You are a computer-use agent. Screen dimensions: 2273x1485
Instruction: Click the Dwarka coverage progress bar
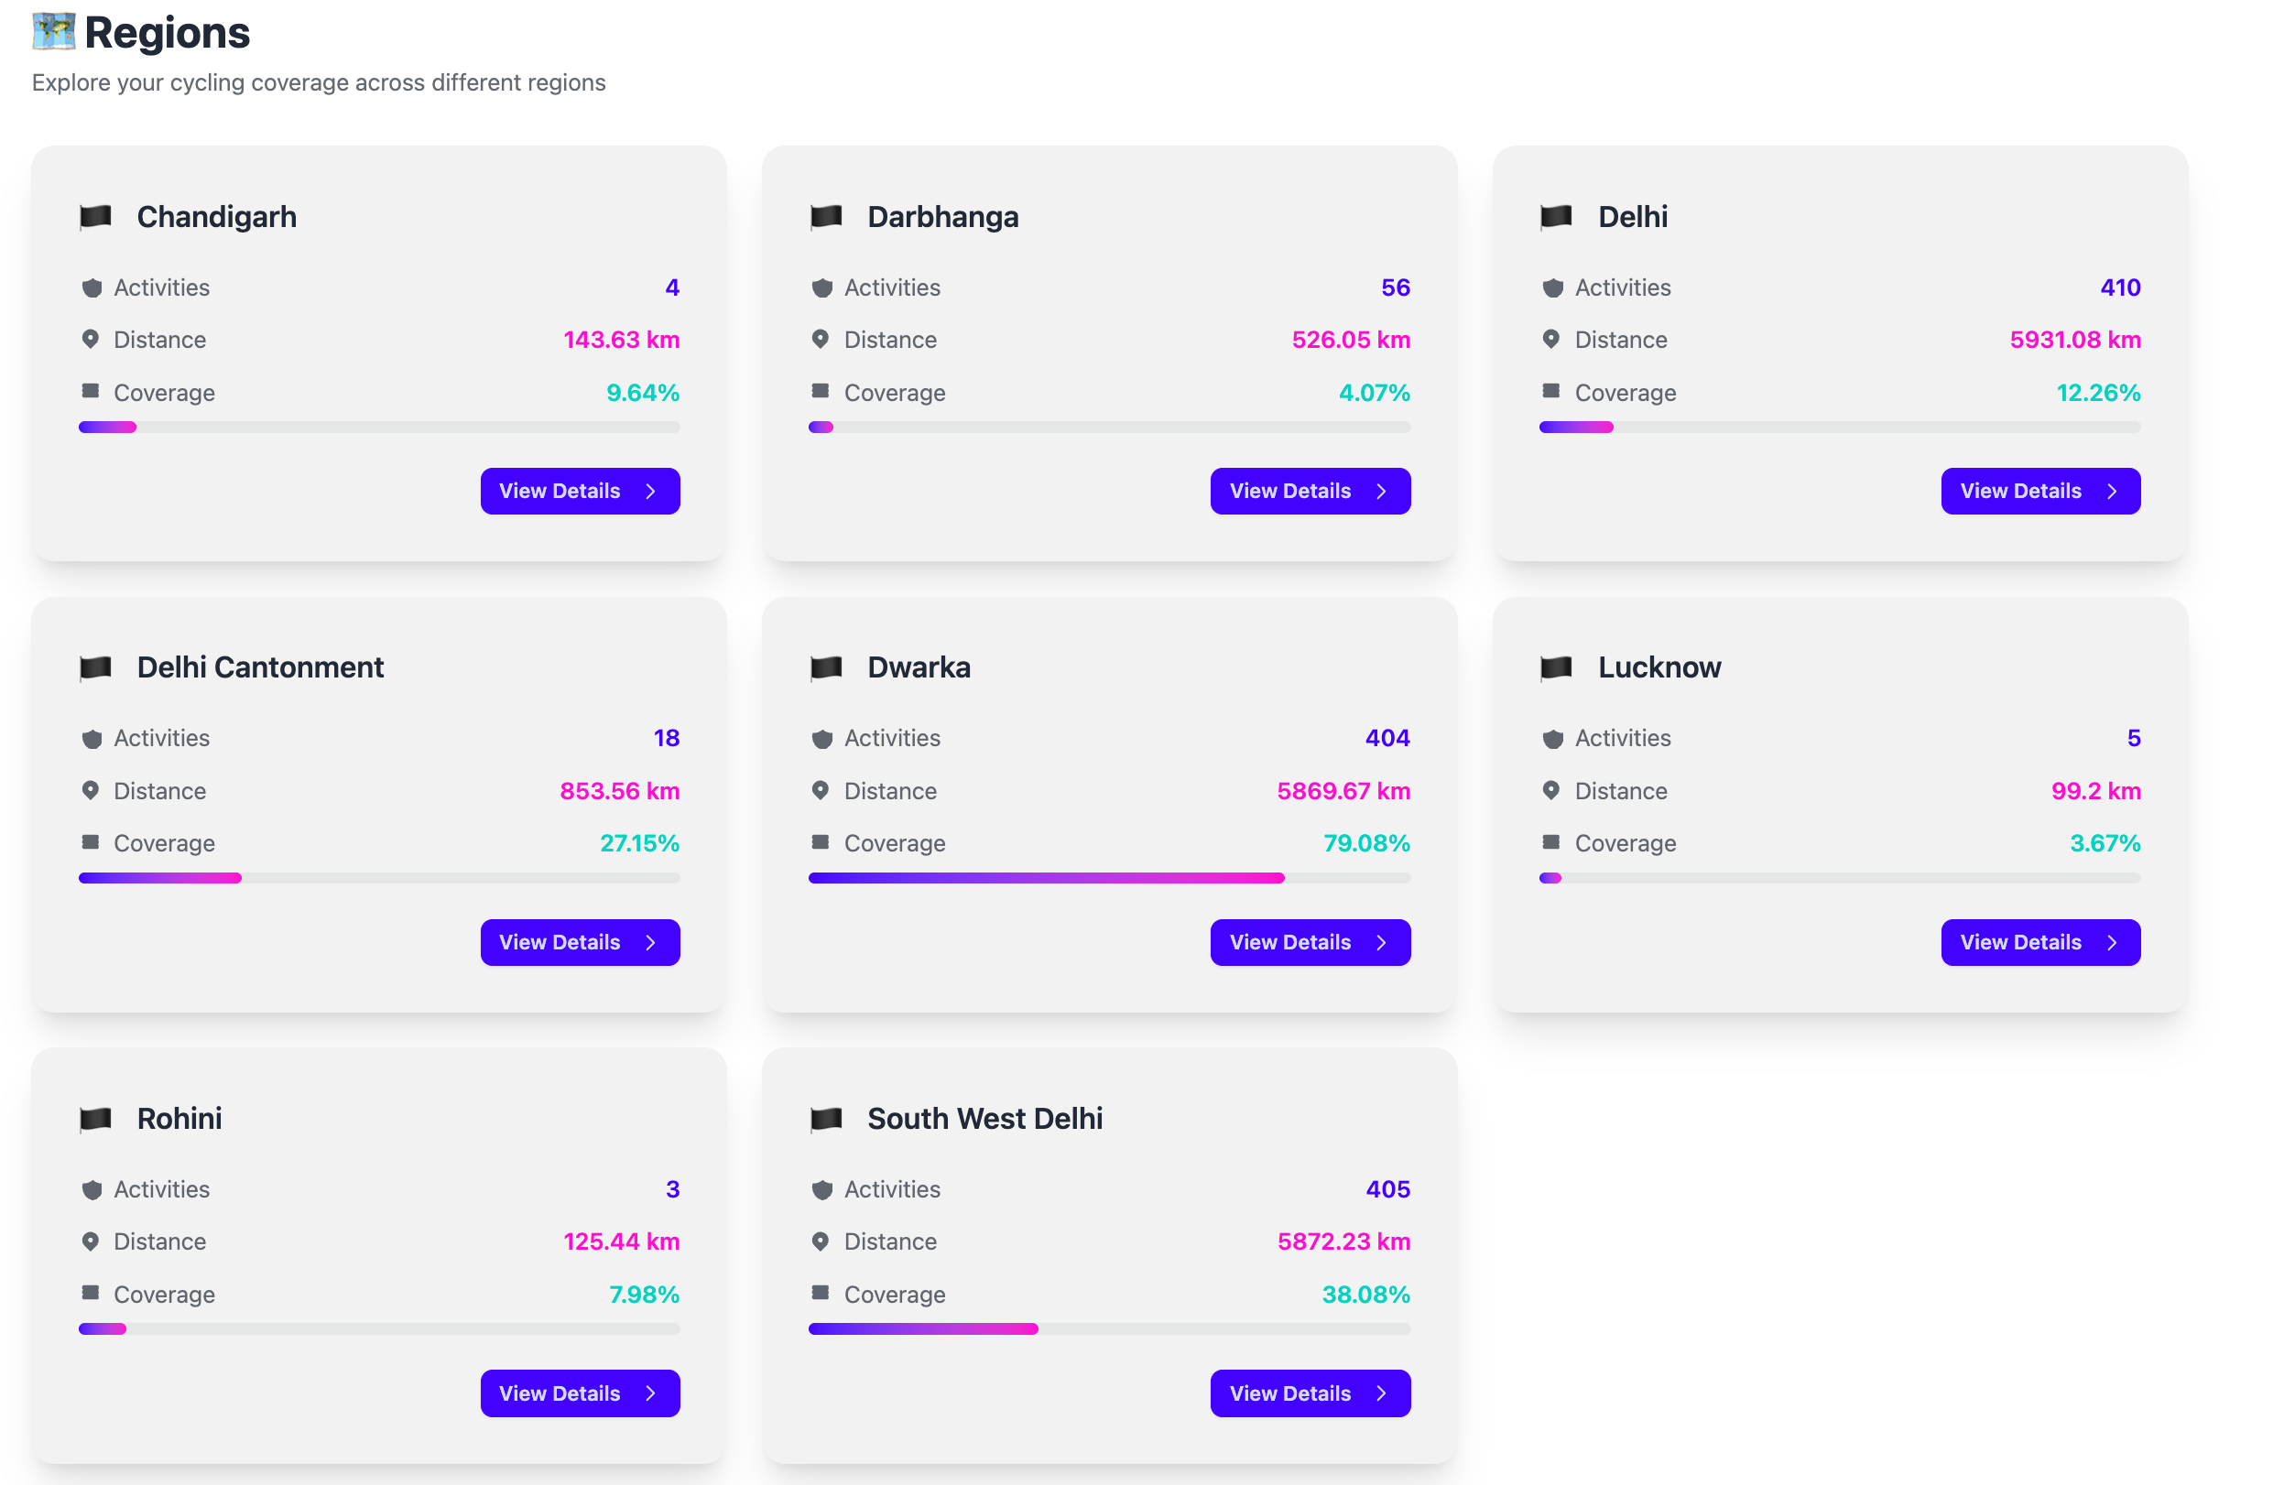(x=1109, y=878)
